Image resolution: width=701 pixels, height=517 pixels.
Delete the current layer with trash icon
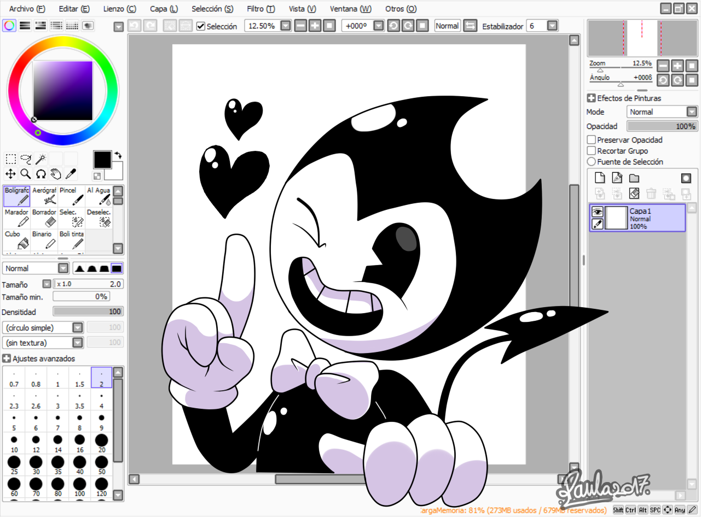click(651, 193)
